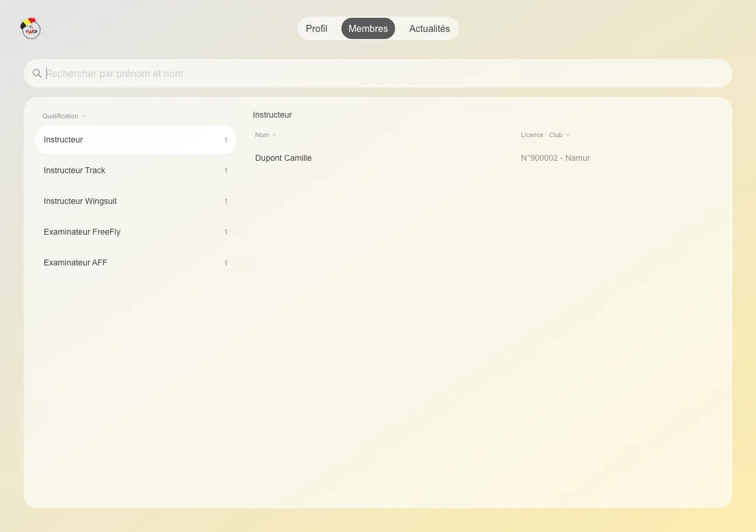This screenshot has width=756, height=532.
Task: Open member Dupont Camille
Action: click(283, 158)
